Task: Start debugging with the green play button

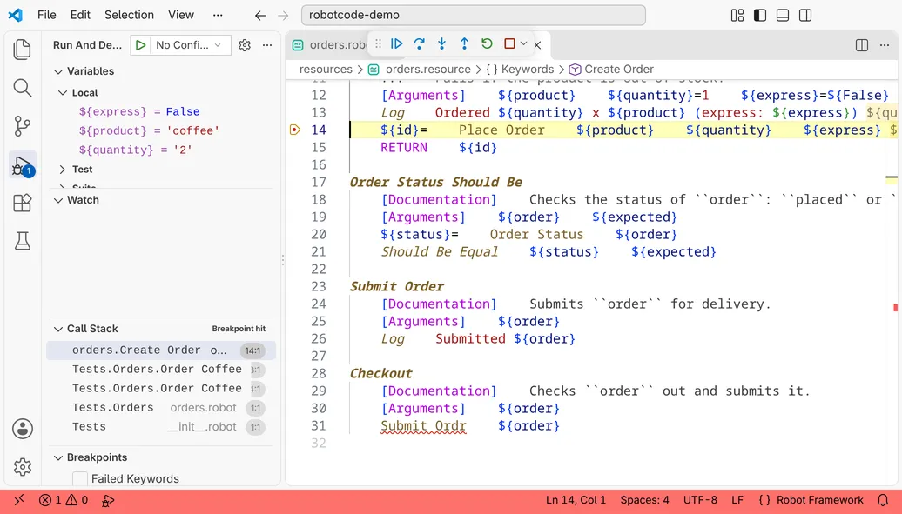Action: (140, 45)
